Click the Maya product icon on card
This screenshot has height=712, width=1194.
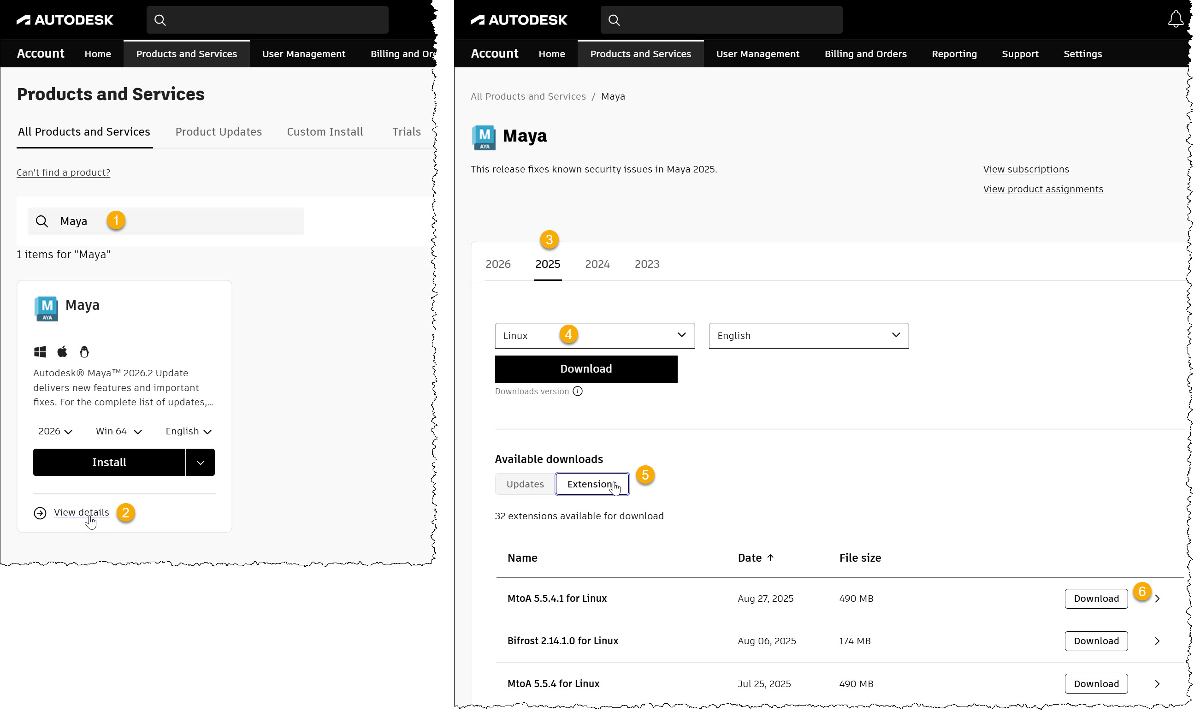click(46, 309)
